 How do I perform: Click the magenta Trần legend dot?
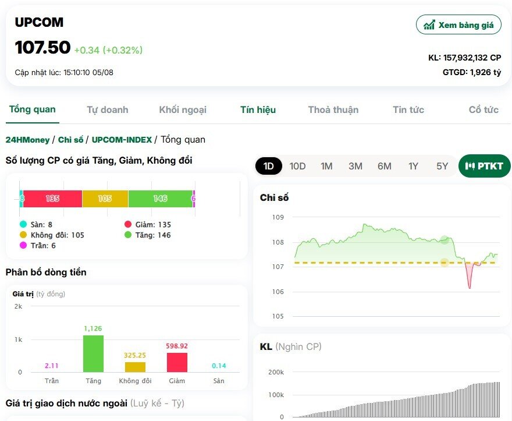click(23, 246)
